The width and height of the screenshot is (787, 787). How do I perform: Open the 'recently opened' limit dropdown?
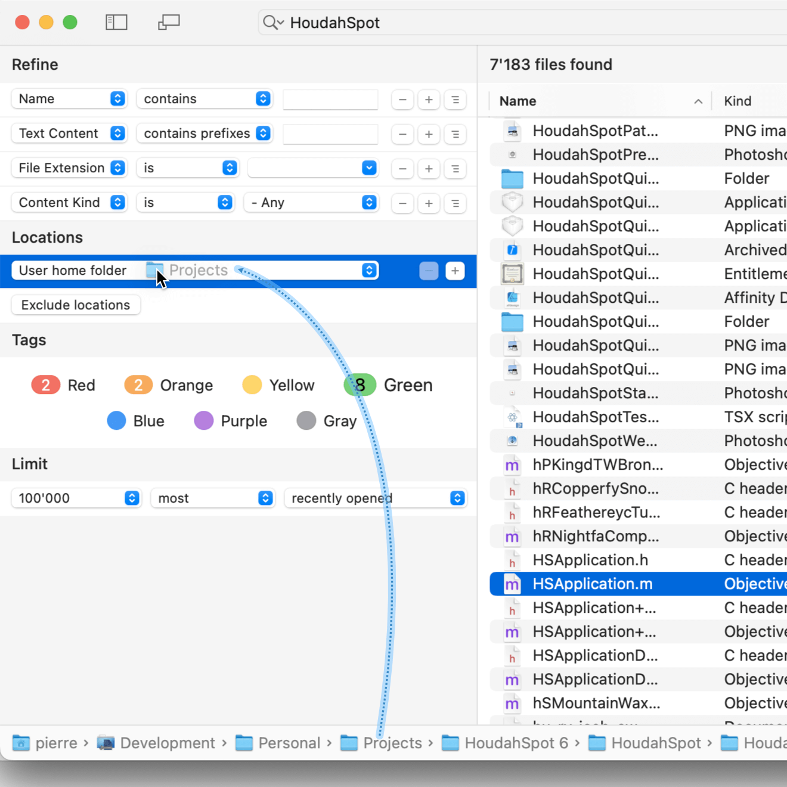(x=376, y=498)
